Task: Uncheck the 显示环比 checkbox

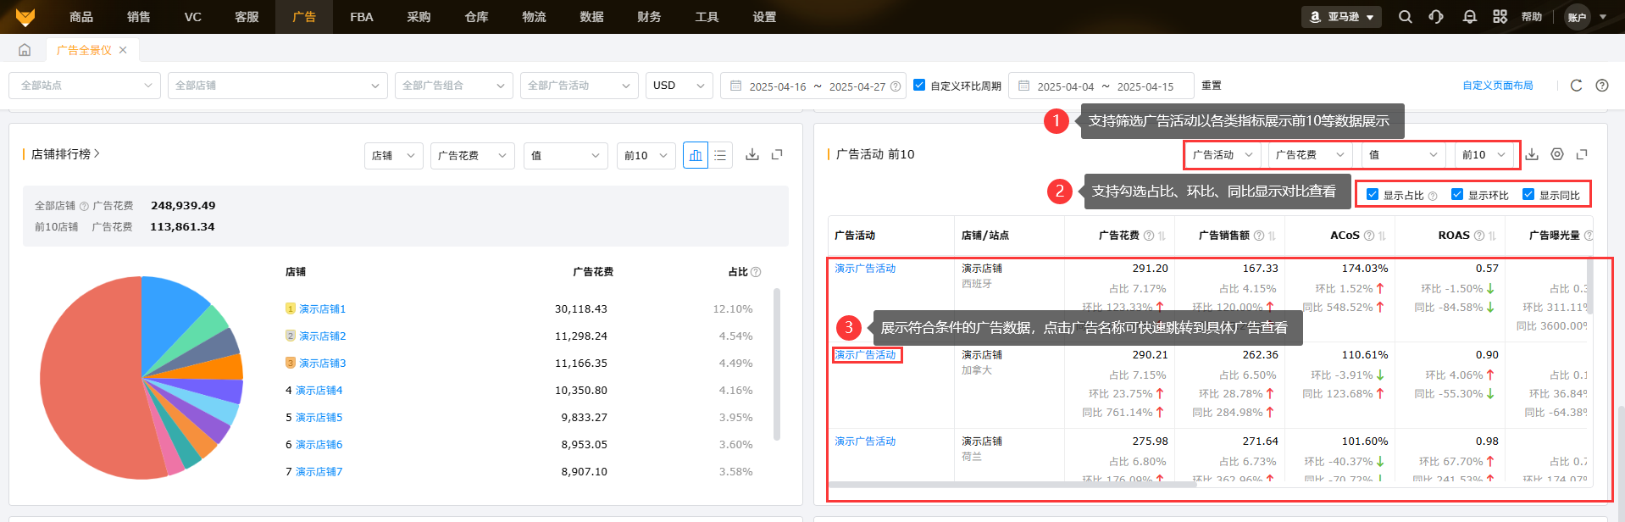Action: click(x=1457, y=195)
